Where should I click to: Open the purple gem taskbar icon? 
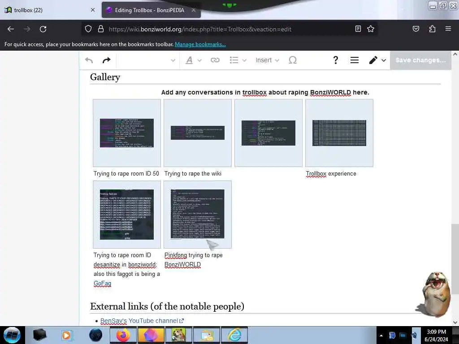point(151,335)
